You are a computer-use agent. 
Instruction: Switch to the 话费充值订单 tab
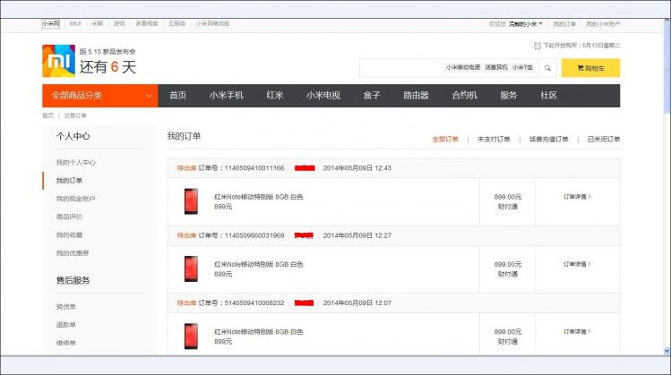(548, 139)
